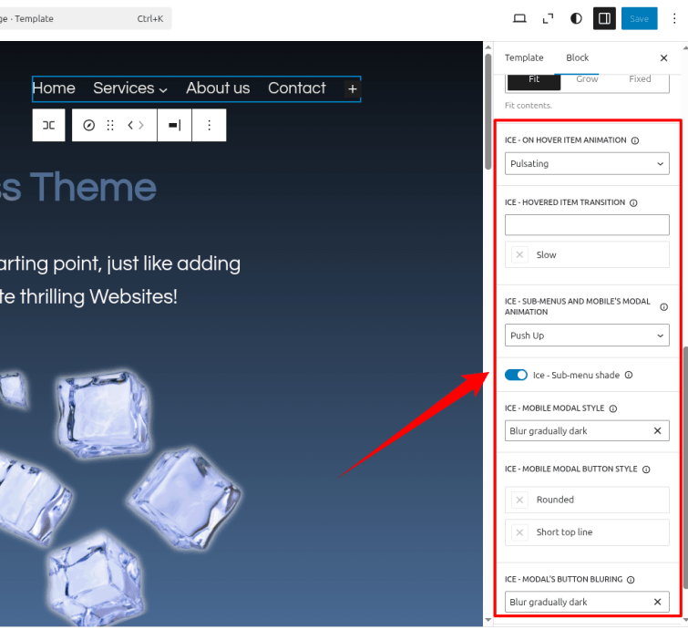Switch to the Block tab
Screen dimensions: 688x640
coord(577,58)
